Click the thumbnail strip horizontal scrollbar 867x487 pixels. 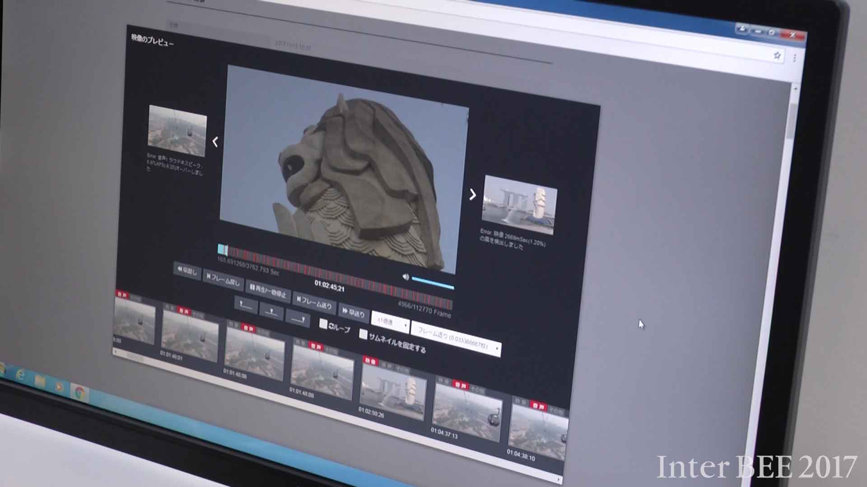pos(336,416)
